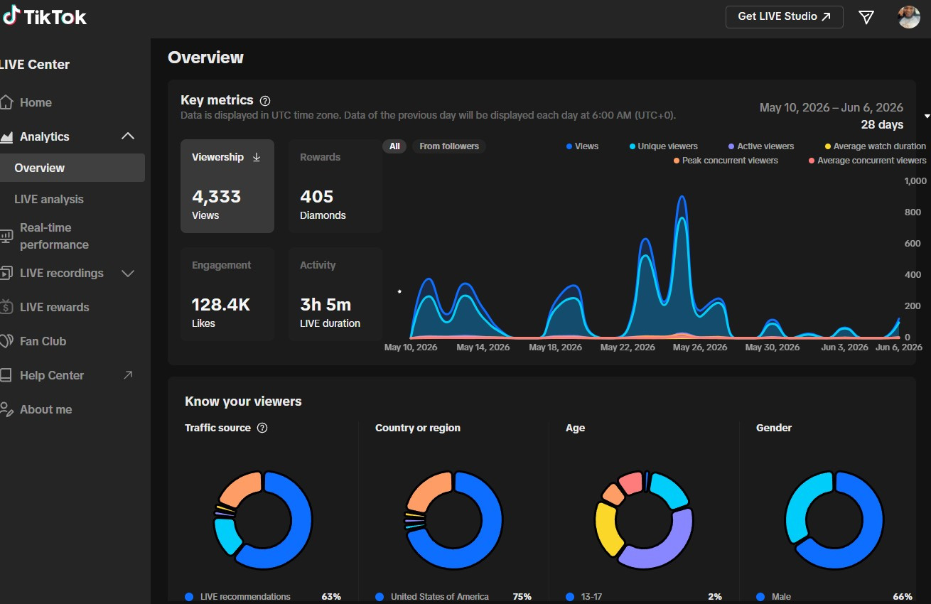Open the Fan Club section
Viewport: 931px width, 604px height.
(43, 341)
